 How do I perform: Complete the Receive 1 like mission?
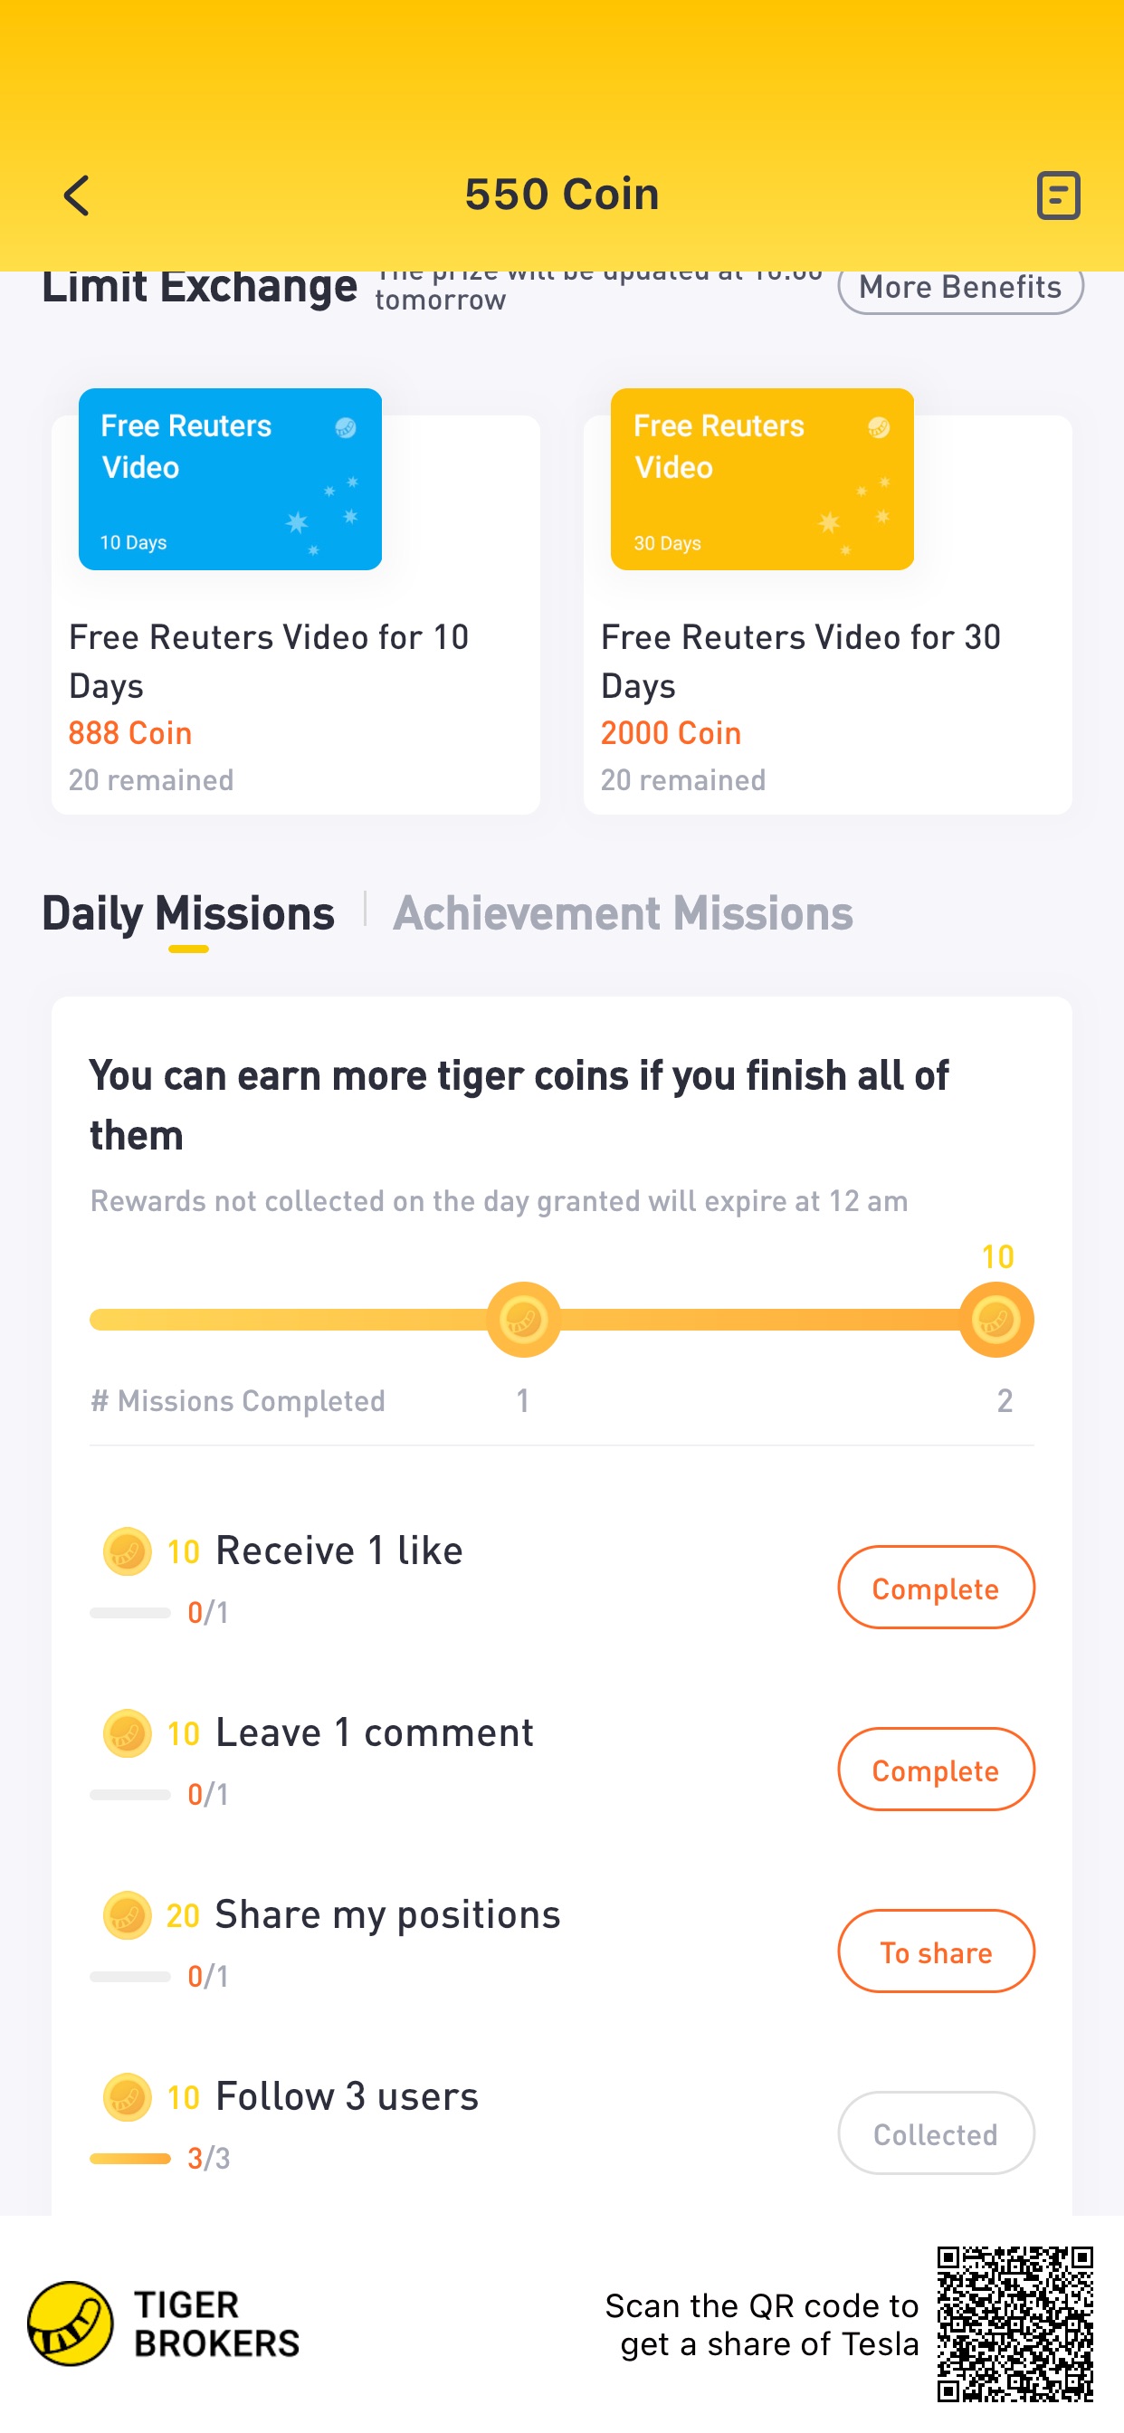[935, 1588]
